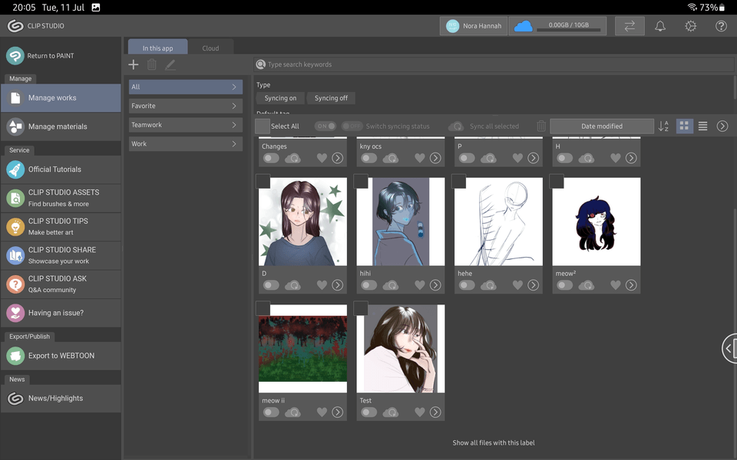Open CLIP STUDIO ASSETS
The image size is (737, 460).
(61, 198)
